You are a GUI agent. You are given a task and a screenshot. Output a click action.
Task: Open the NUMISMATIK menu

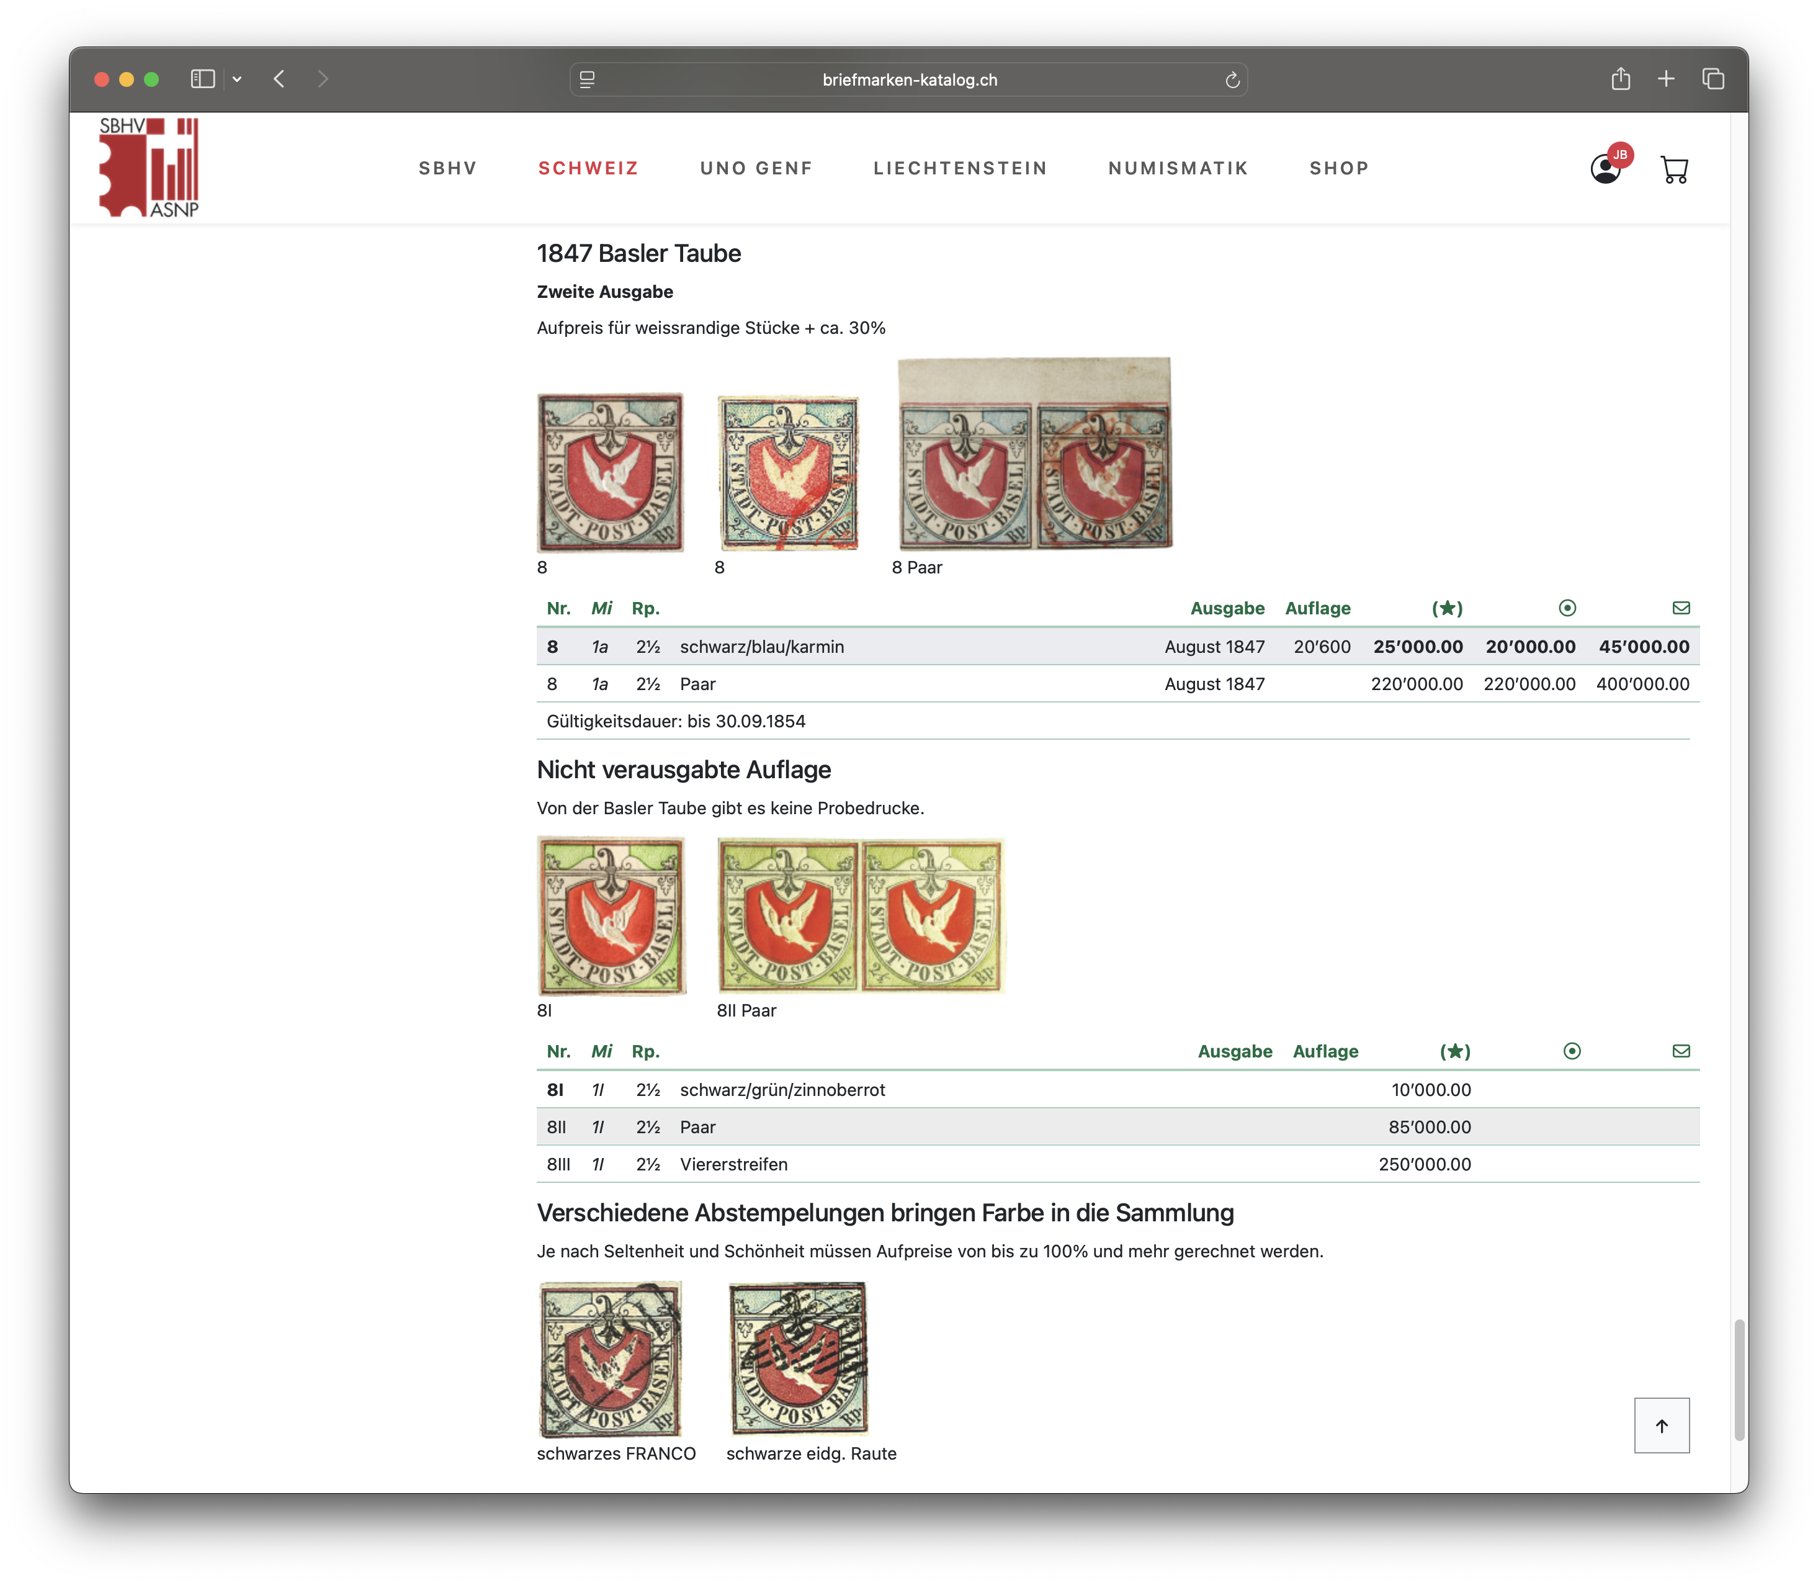(1178, 168)
